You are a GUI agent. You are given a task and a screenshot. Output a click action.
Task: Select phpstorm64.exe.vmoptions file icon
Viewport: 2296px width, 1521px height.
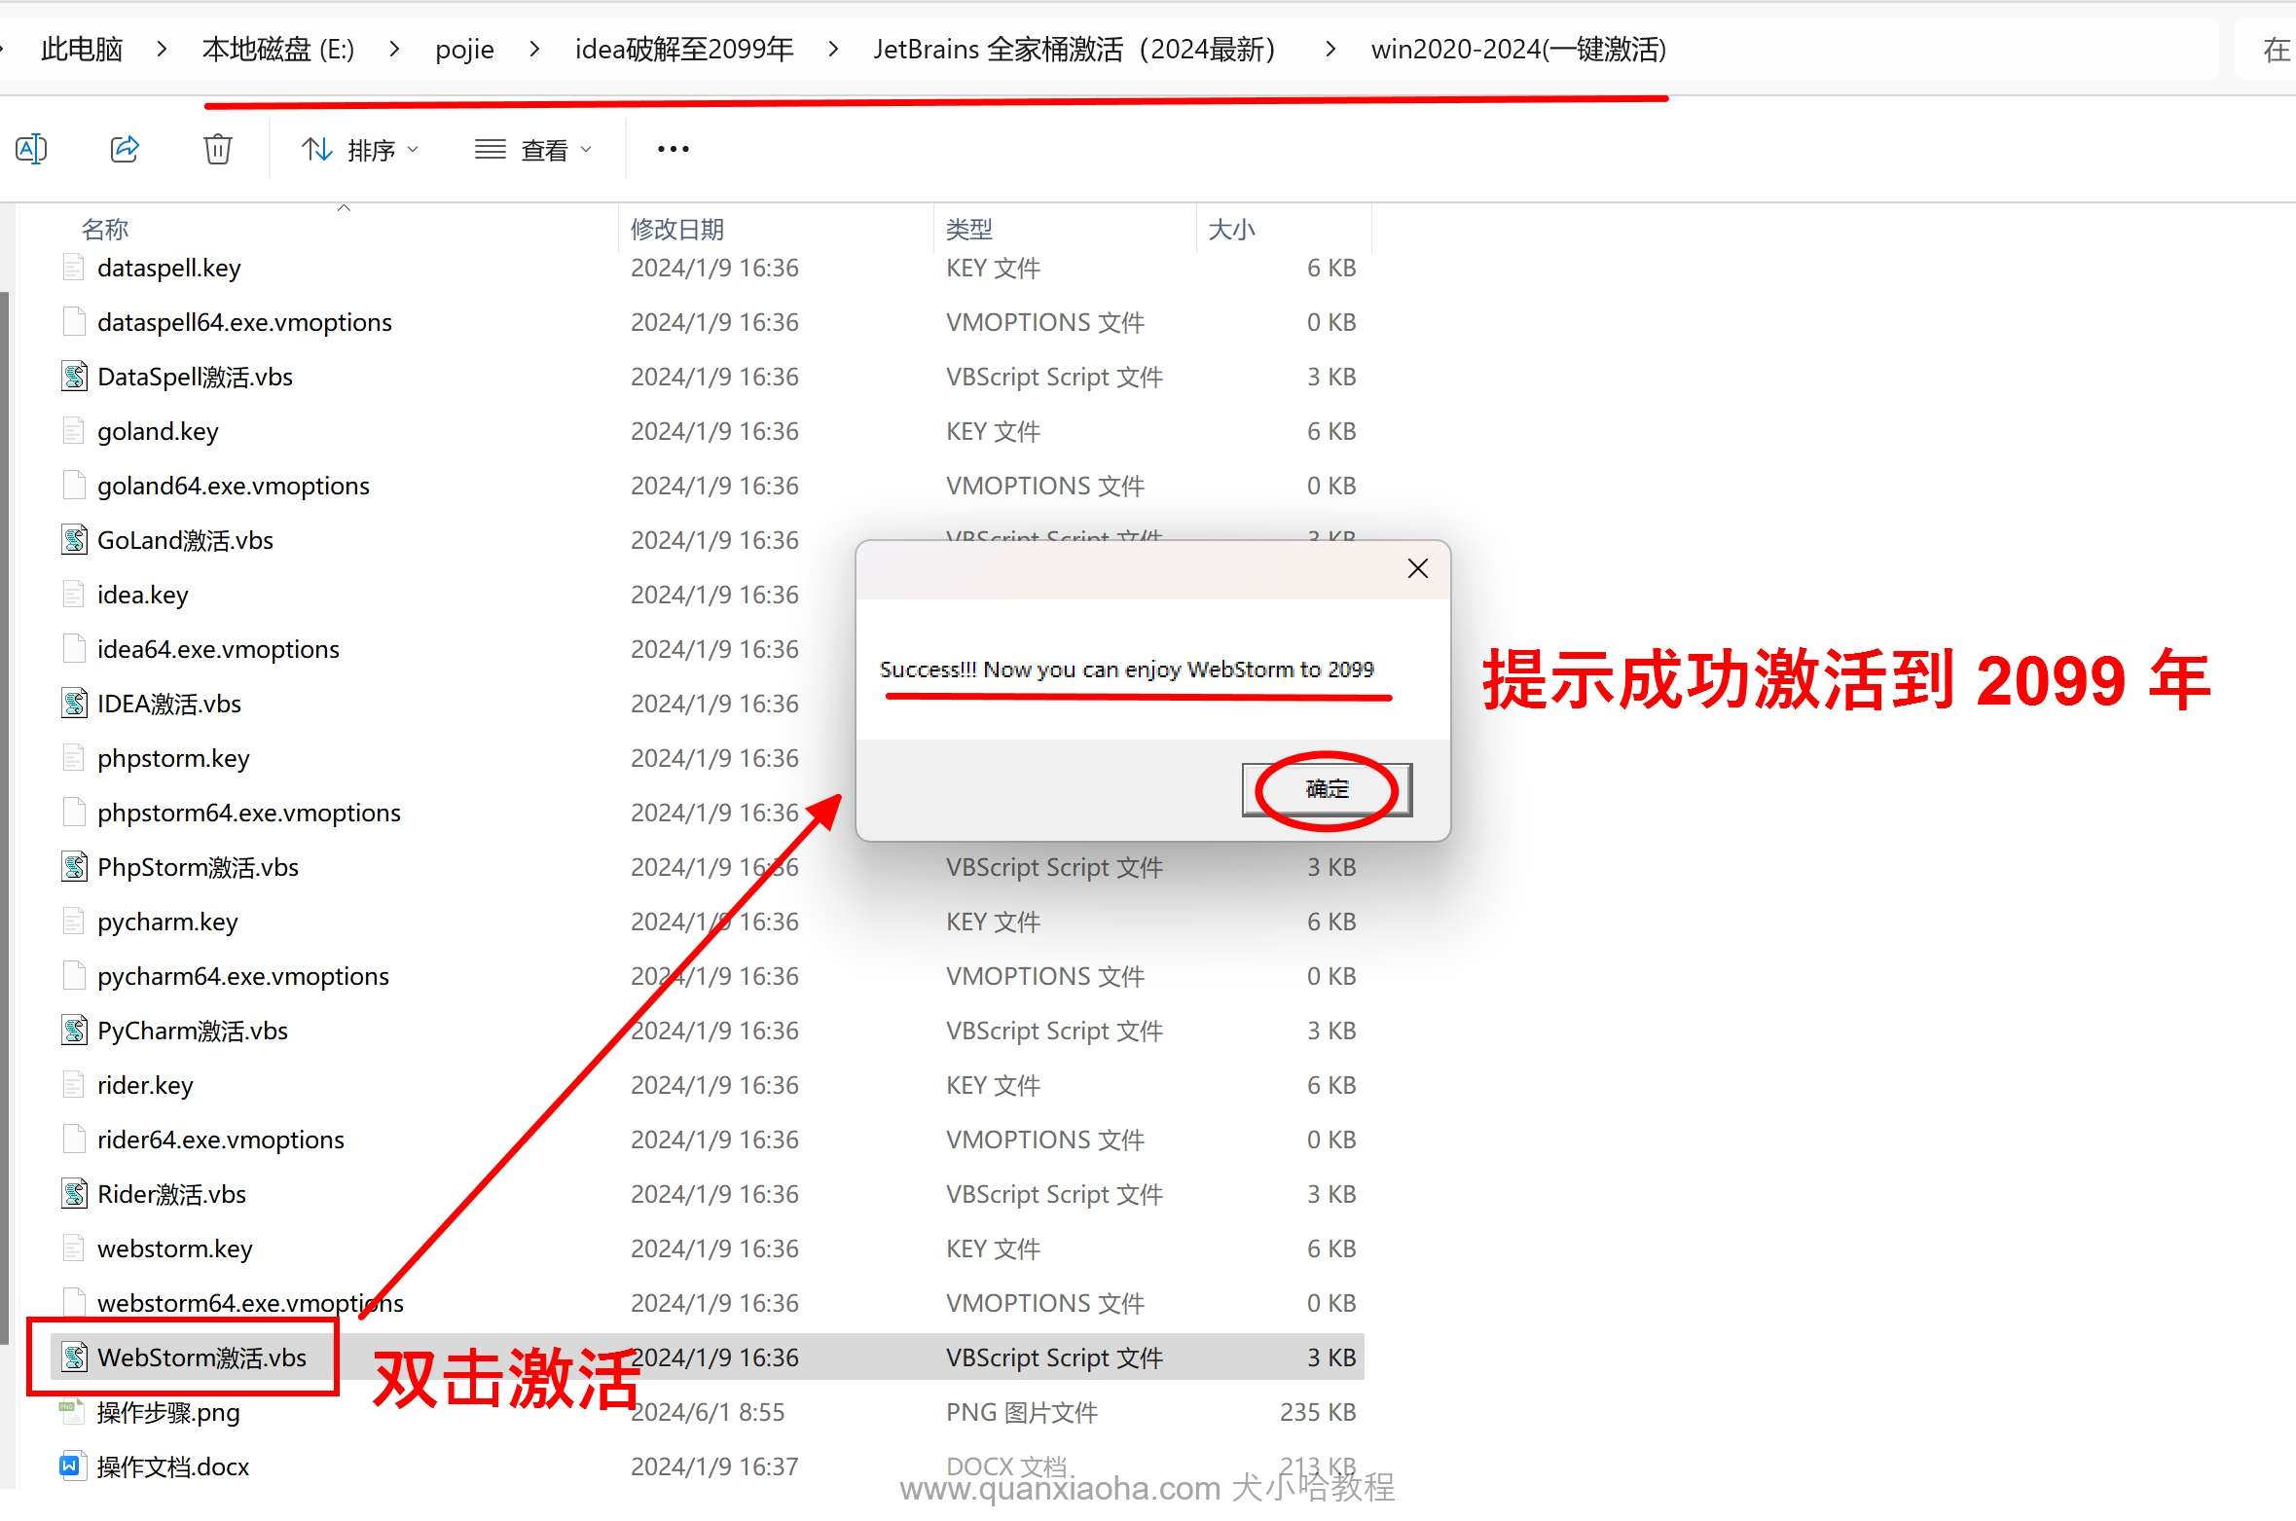pyautogui.click(x=74, y=812)
